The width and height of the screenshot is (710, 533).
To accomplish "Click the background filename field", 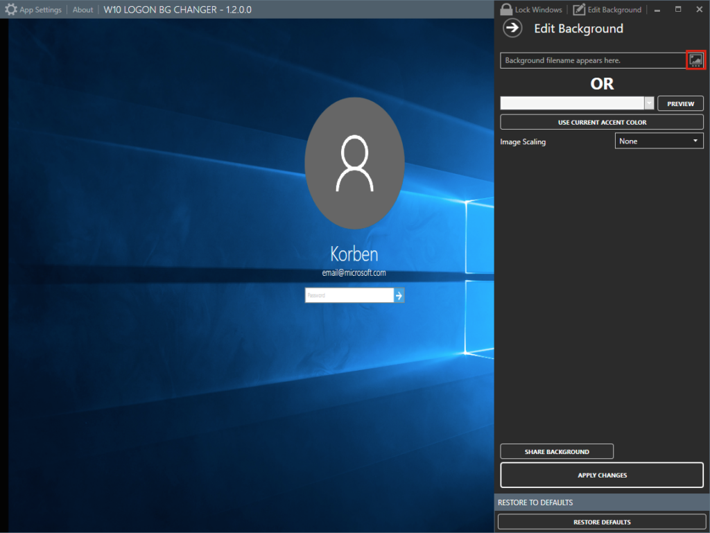I will tap(594, 60).
